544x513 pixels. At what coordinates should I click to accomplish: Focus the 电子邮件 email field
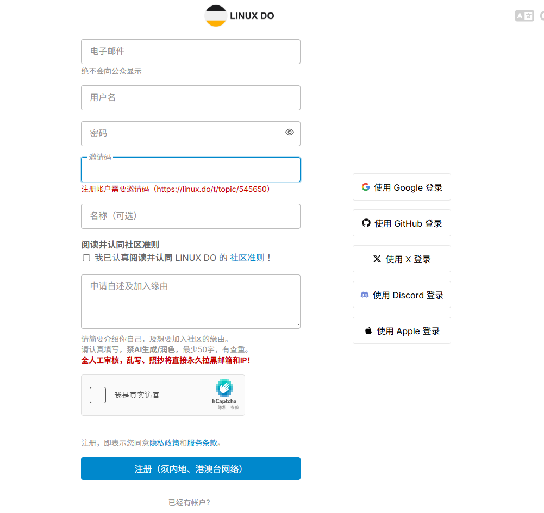click(x=190, y=52)
